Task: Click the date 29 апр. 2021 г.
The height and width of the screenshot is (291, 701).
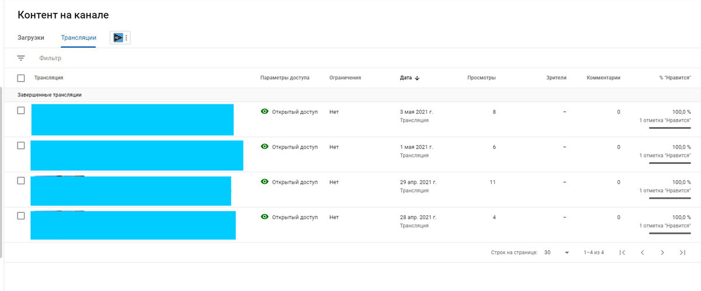Action: click(418, 182)
